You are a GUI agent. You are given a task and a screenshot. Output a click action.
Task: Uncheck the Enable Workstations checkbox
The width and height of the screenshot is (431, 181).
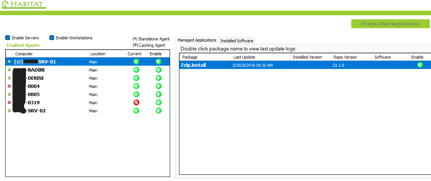(52, 38)
